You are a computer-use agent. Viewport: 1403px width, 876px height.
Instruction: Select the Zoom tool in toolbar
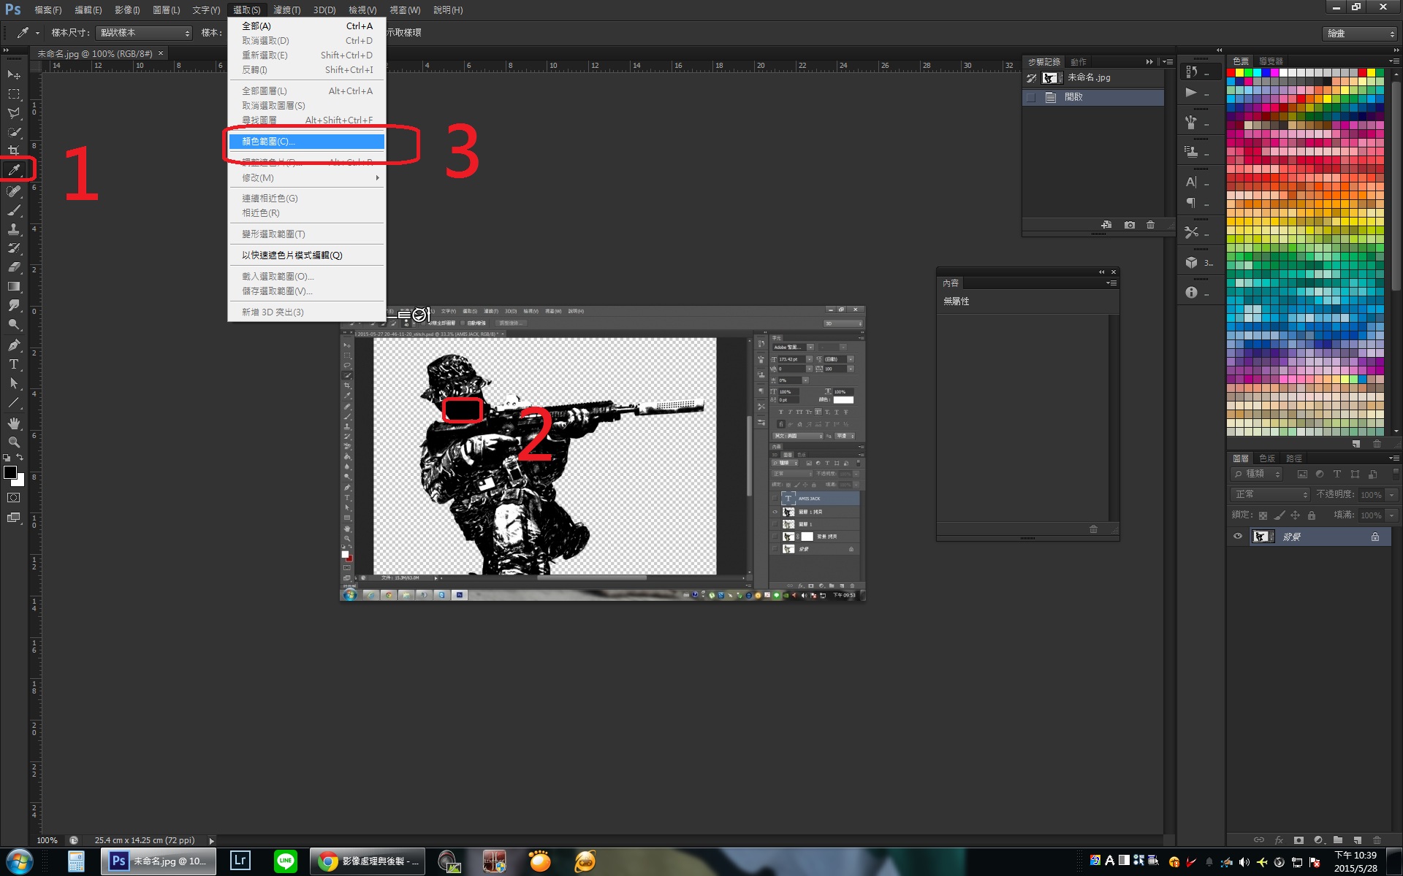pyautogui.click(x=14, y=442)
